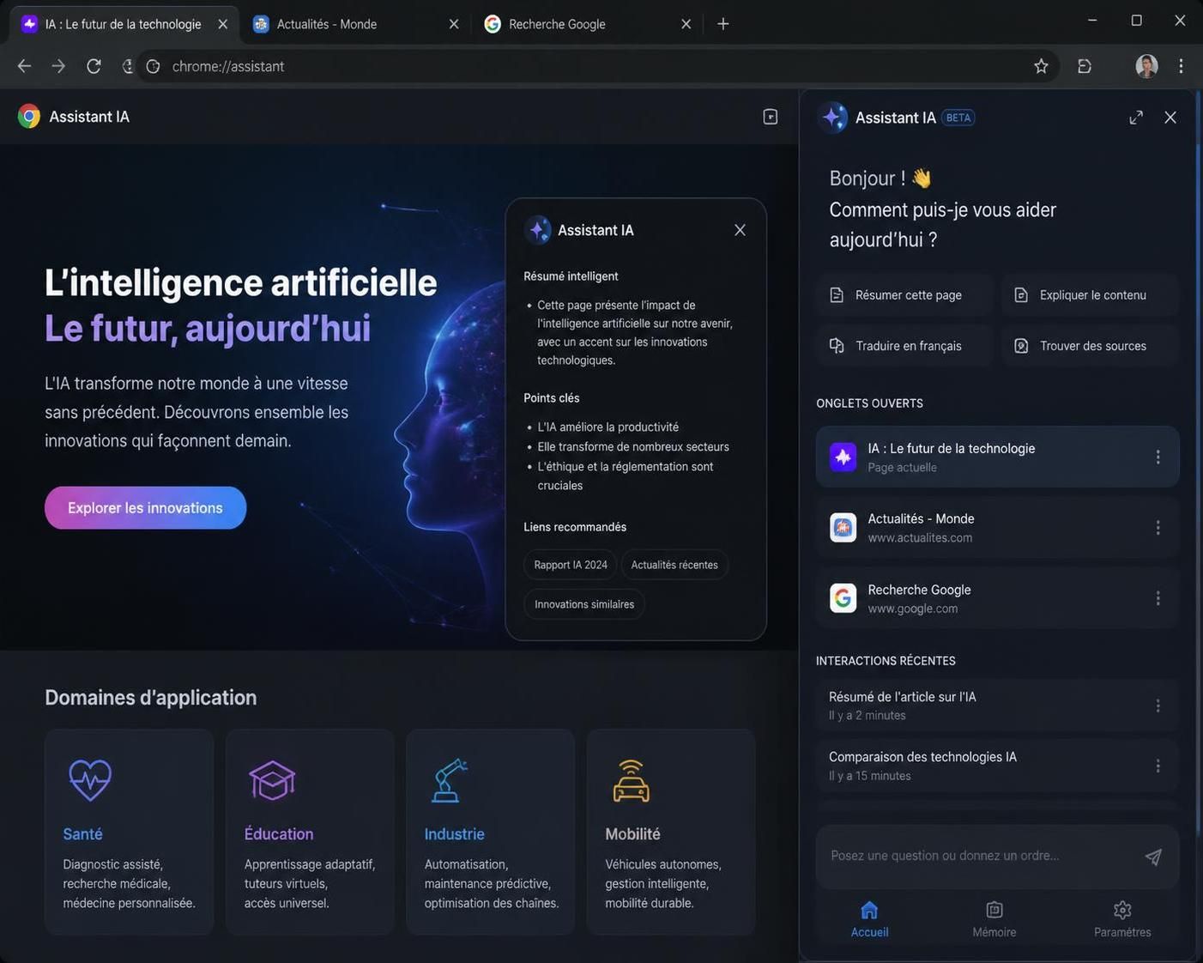Open the user profile avatar
This screenshot has height=963, width=1203.
(1146, 66)
